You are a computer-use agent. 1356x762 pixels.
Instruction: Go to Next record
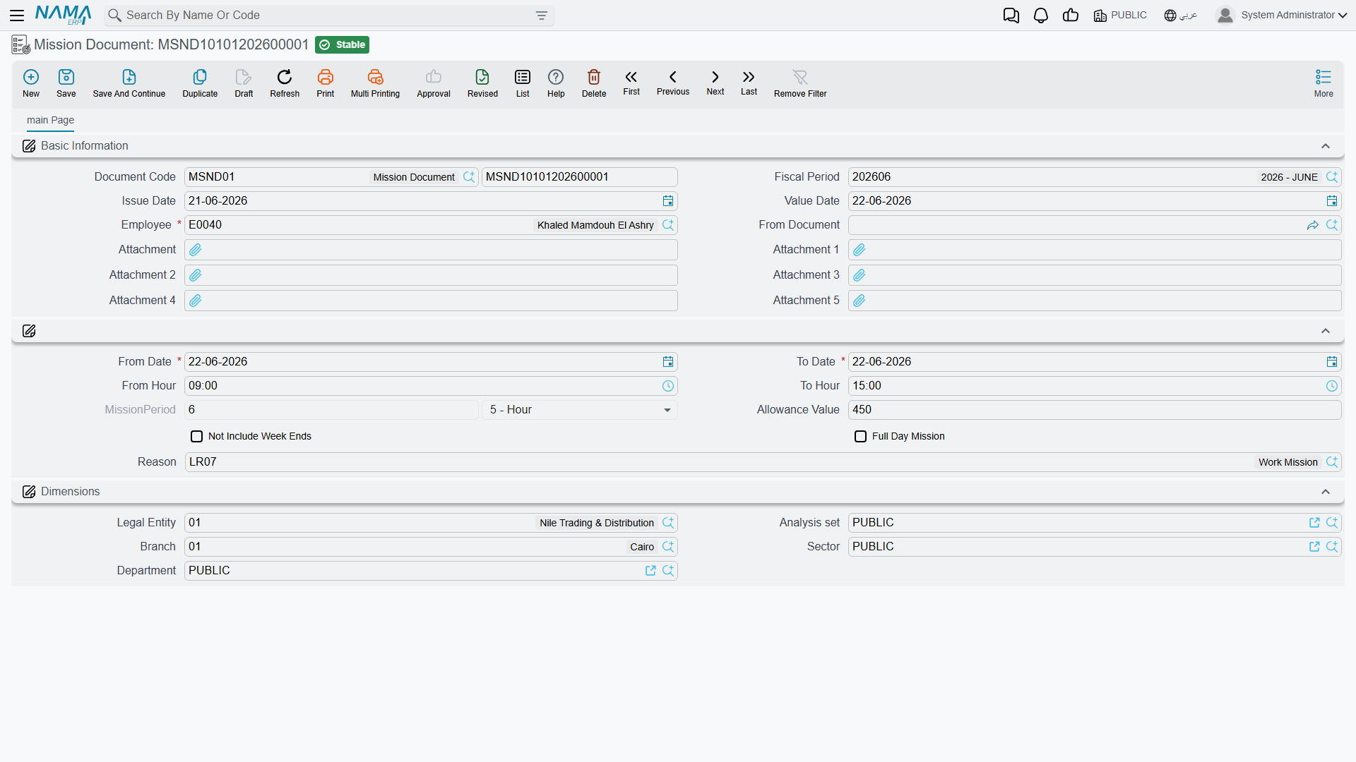[x=715, y=83]
